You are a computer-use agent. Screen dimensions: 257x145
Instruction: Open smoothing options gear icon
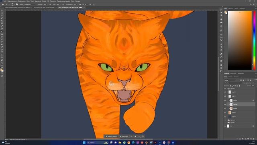(80, 4)
